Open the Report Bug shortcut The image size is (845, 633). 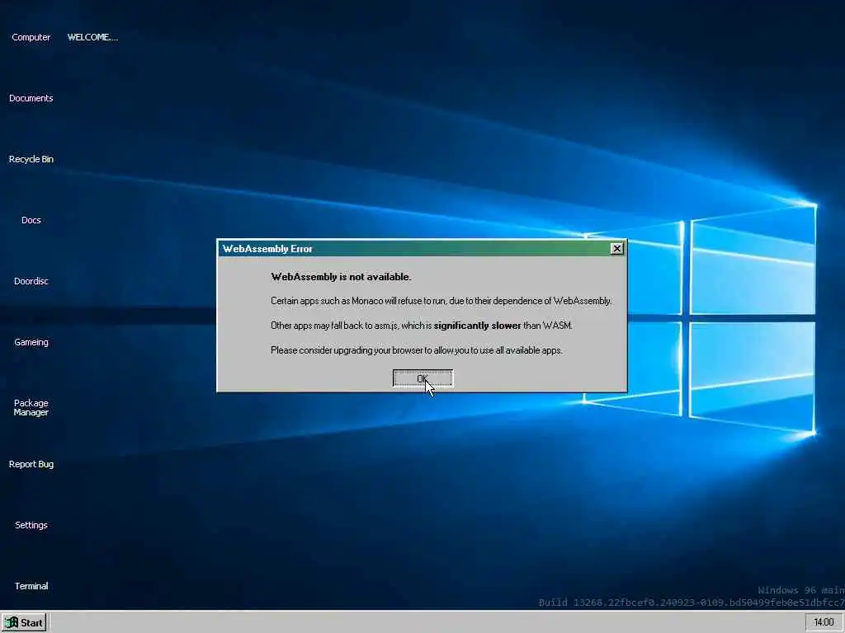(x=31, y=464)
